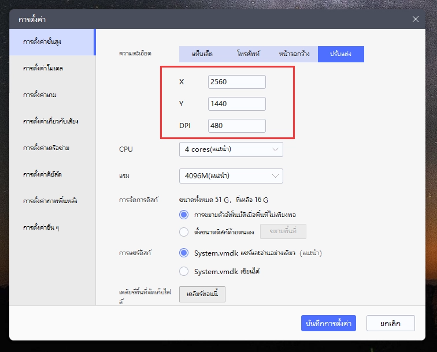This screenshot has width=437, height=352.
Task: Close the settings dialog with X icon
Action: [x=415, y=19]
